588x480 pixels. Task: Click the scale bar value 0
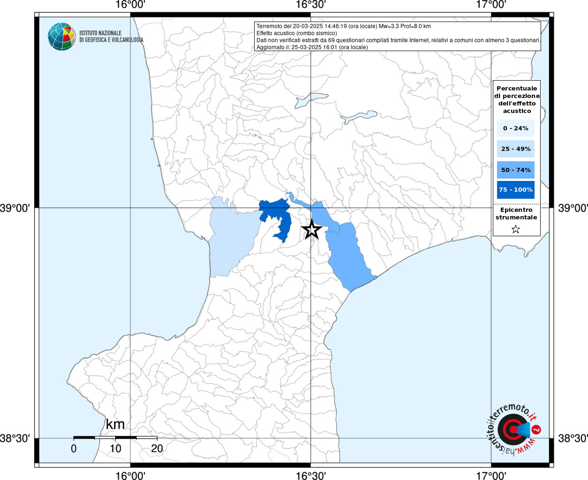point(74,449)
